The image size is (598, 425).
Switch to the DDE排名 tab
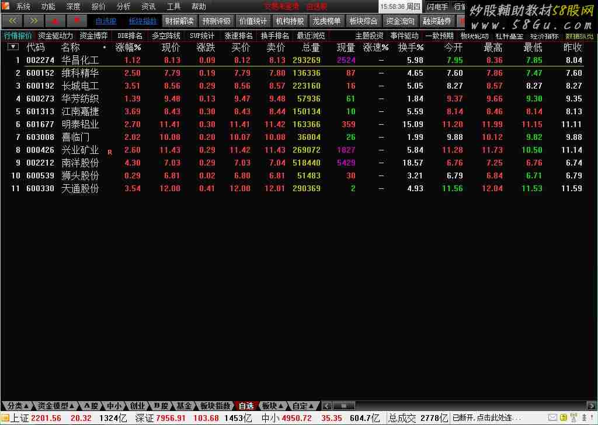tap(130, 36)
